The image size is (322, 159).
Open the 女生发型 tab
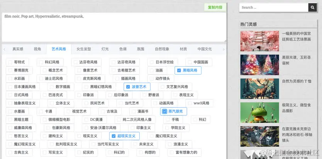[x=83, y=49]
